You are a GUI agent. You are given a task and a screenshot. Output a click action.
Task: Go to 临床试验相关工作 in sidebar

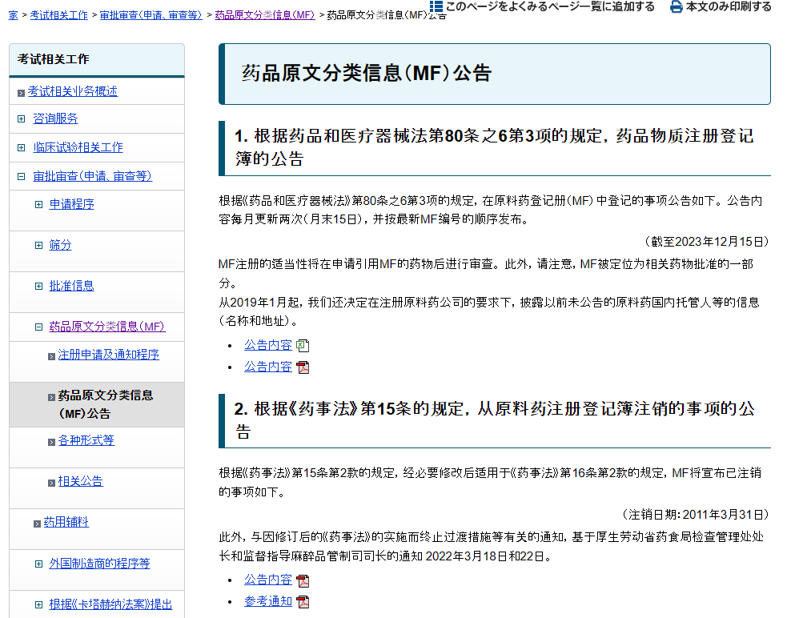click(x=78, y=148)
